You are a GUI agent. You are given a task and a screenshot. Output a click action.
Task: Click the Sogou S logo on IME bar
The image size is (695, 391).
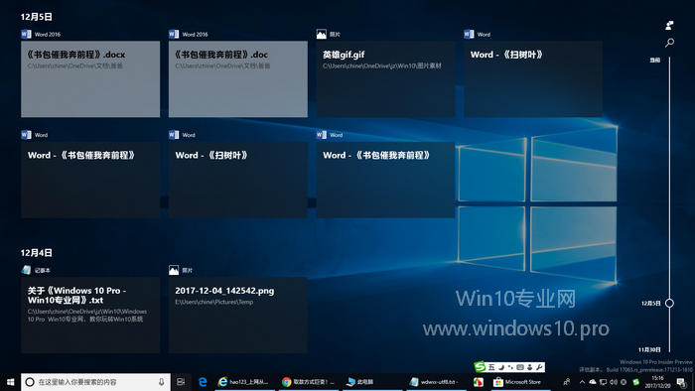[480, 366]
